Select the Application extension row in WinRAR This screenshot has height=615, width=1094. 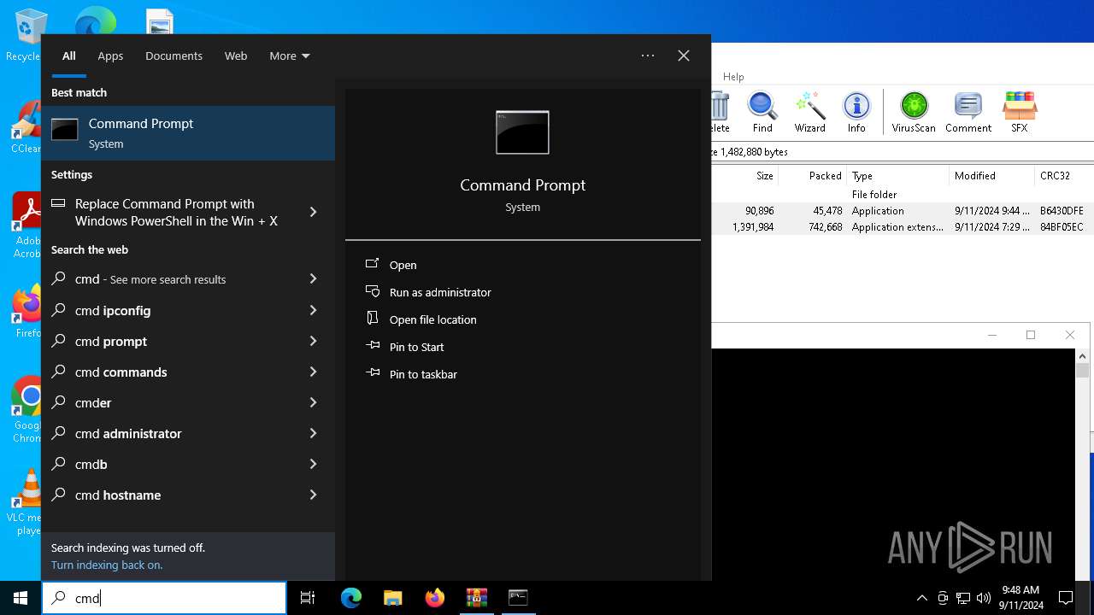point(903,227)
